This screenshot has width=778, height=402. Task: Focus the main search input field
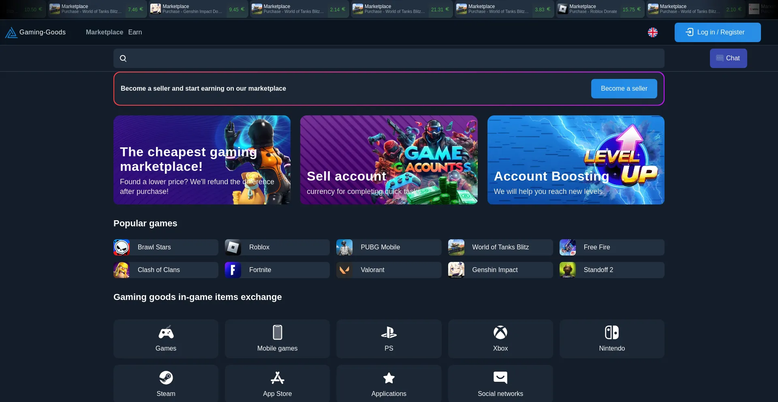tap(389, 58)
